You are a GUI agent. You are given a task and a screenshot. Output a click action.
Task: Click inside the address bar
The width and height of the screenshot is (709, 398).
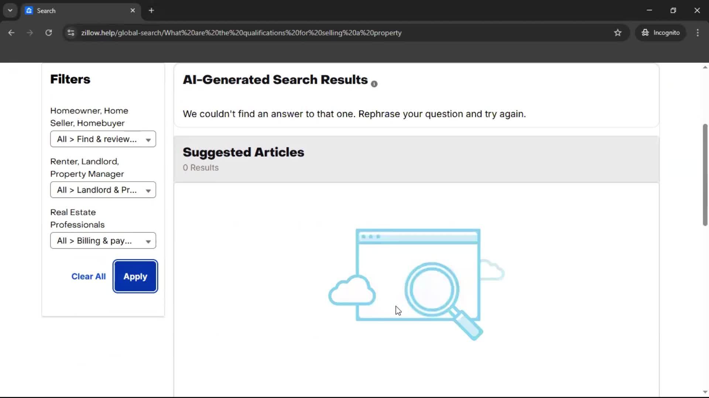pyautogui.click(x=240, y=32)
